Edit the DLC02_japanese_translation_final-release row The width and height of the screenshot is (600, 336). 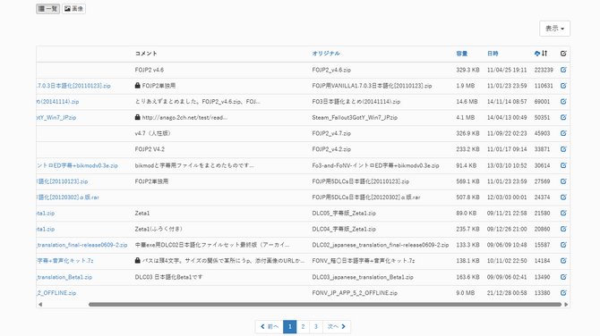tap(563, 245)
